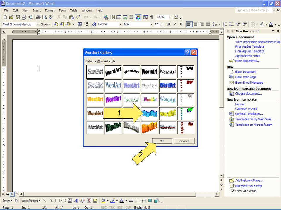Viewport: 281px width, 210px height.
Task: Click the Numbering list icon
Action: [x=225, y=24]
